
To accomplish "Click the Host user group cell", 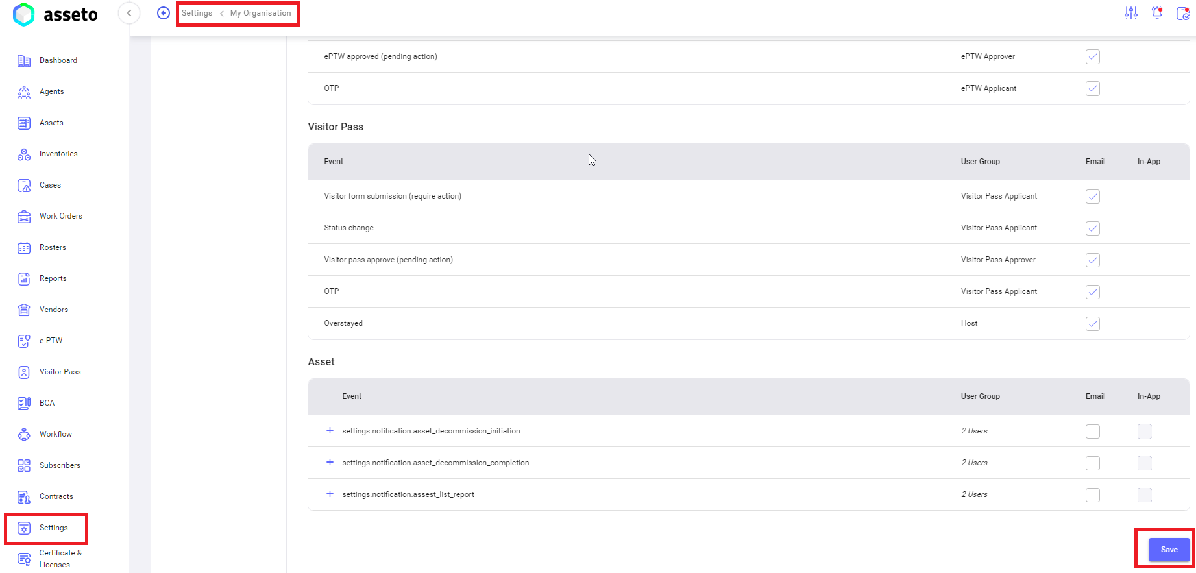I will pyautogui.click(x=970, y=323).
